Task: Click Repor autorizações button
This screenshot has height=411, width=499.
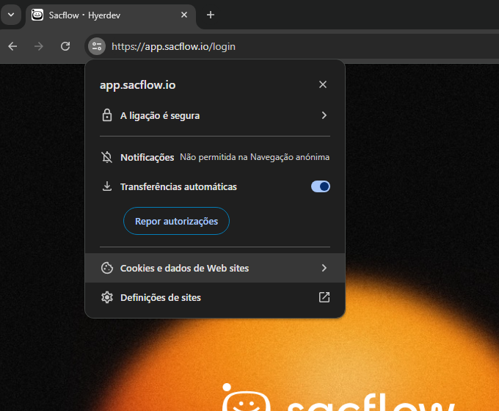Action: coord(176,221)
